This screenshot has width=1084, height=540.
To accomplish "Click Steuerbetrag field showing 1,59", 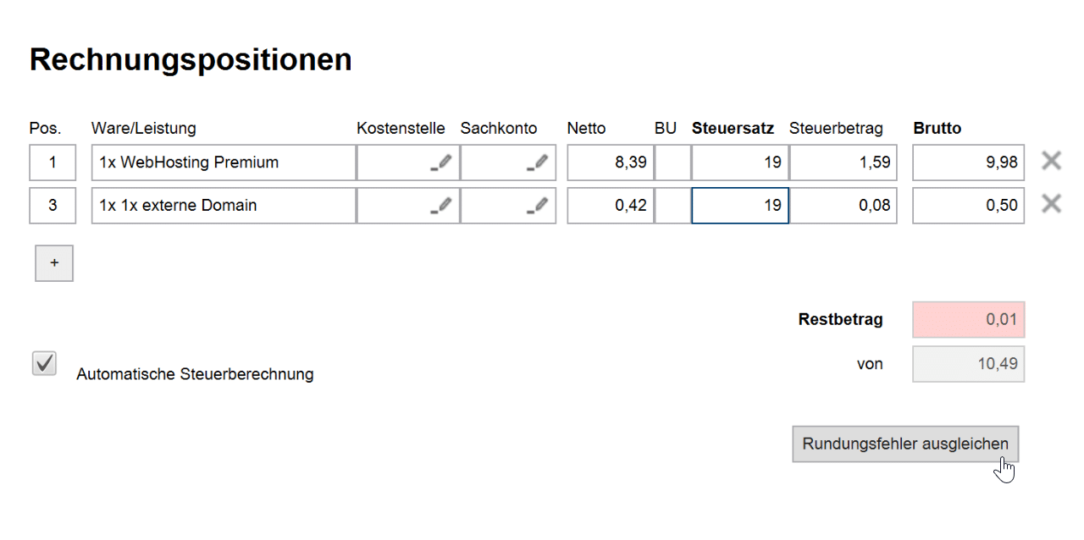I will point(842,163).
